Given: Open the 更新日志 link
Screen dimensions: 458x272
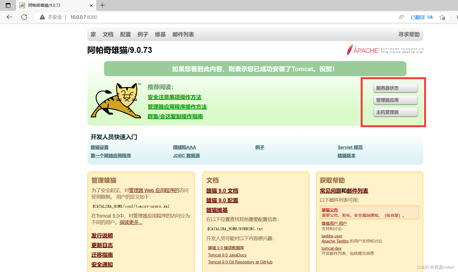Looking at the screenshot, I should pos(102,245).
